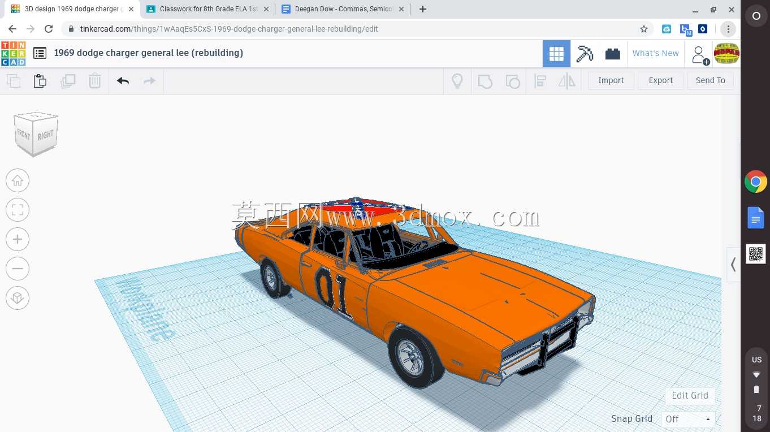Click the Send To button

[711, 80]
